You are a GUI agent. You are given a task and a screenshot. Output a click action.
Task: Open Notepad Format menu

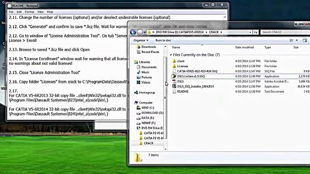tap(30, 12)
